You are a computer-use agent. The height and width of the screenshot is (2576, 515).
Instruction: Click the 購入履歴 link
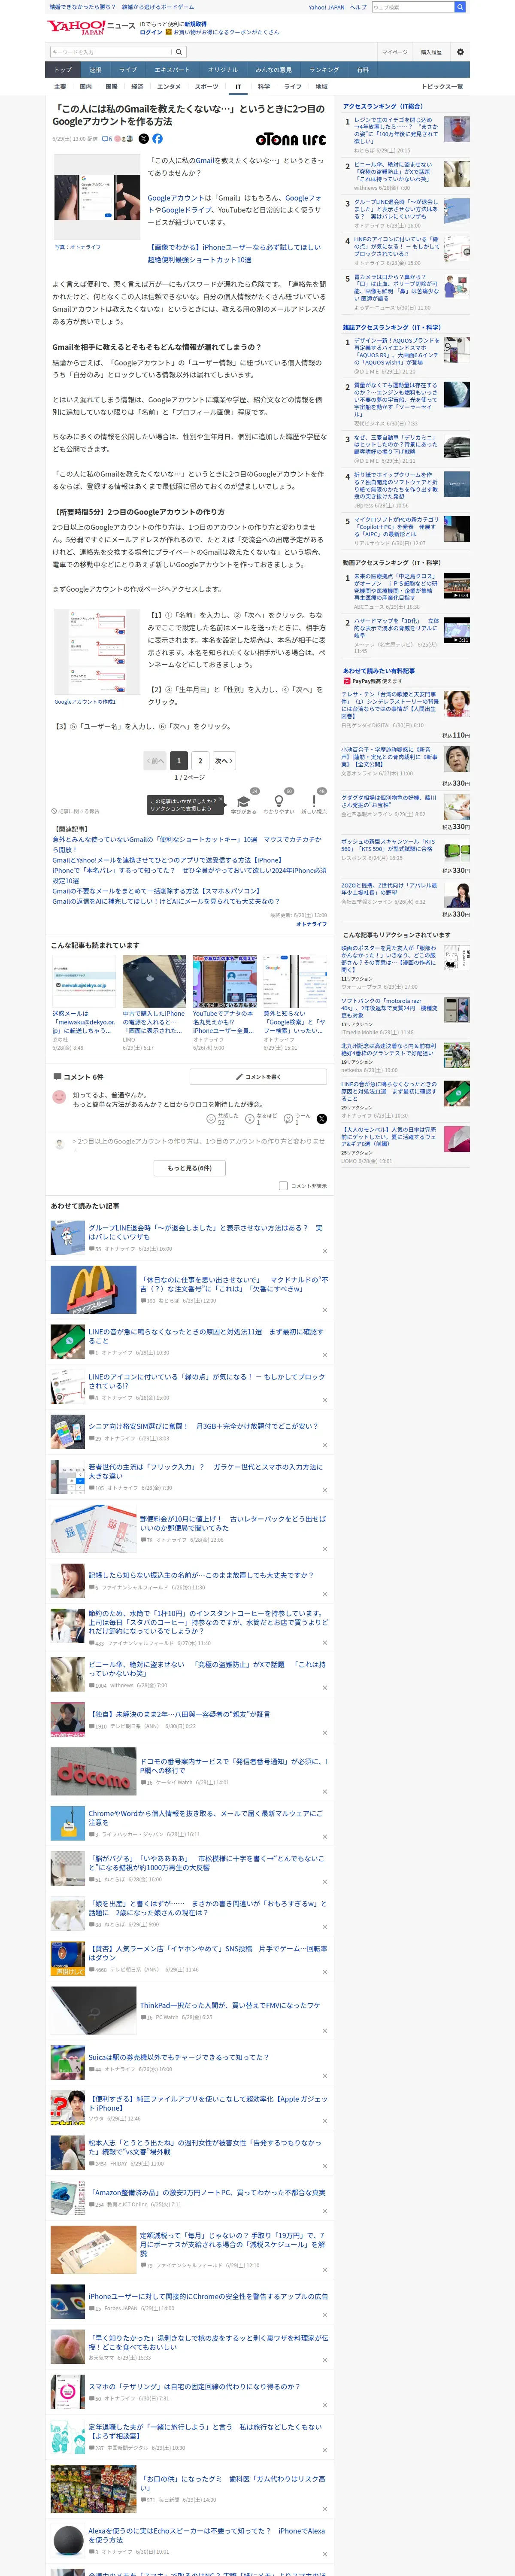pos(431,52)
